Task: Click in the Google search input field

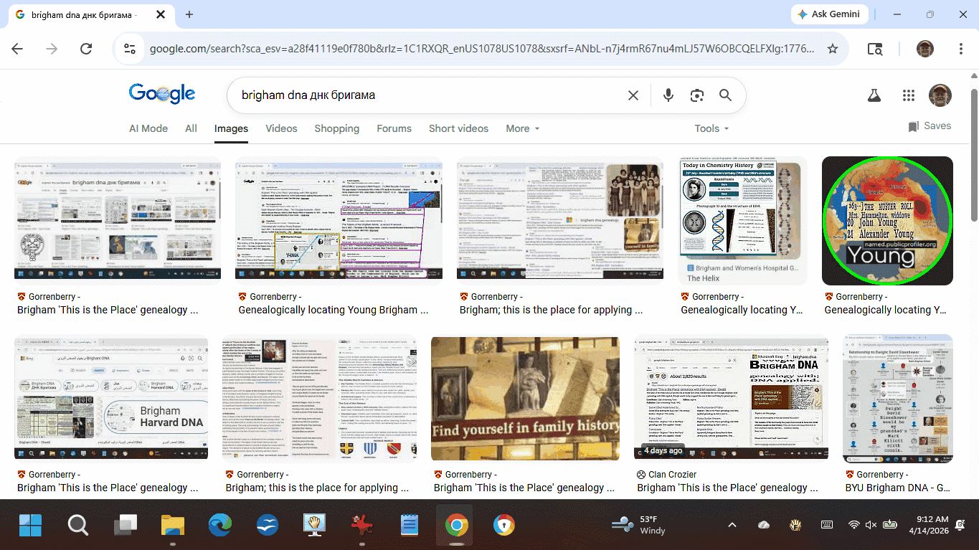Action: (430, 95)
